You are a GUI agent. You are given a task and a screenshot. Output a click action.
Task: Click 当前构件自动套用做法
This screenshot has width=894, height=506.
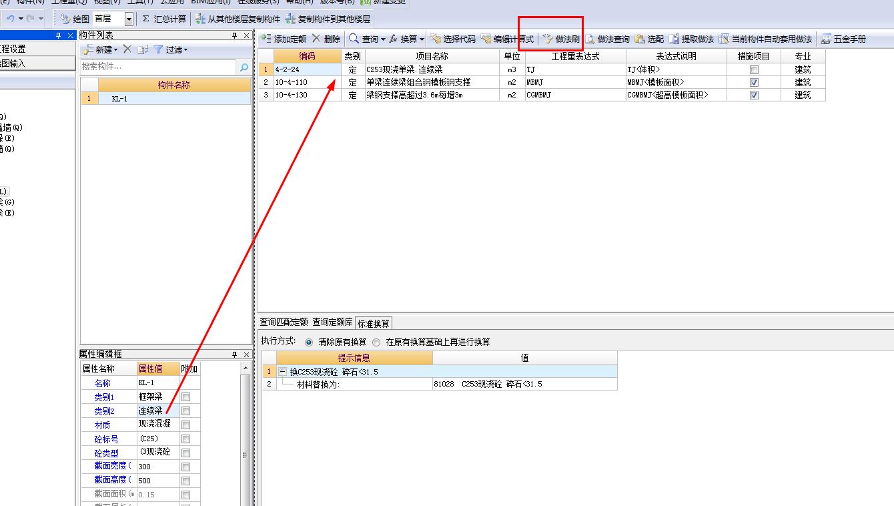coord(765,39)
